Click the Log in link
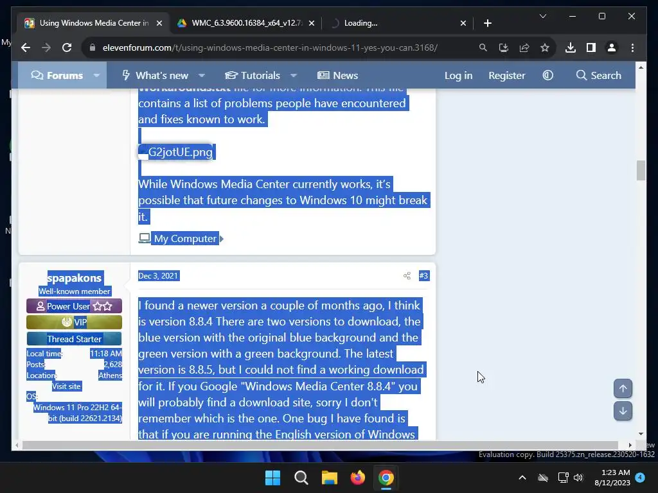Screen dimensions: 658x493 pos(458,76)
